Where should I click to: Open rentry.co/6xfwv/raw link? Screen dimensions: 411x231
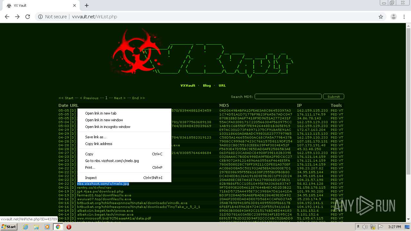click(x=94, y=188)
